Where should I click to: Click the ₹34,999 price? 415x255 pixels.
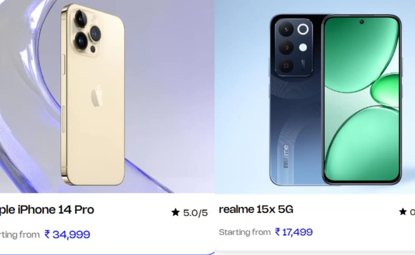[67, 235]
